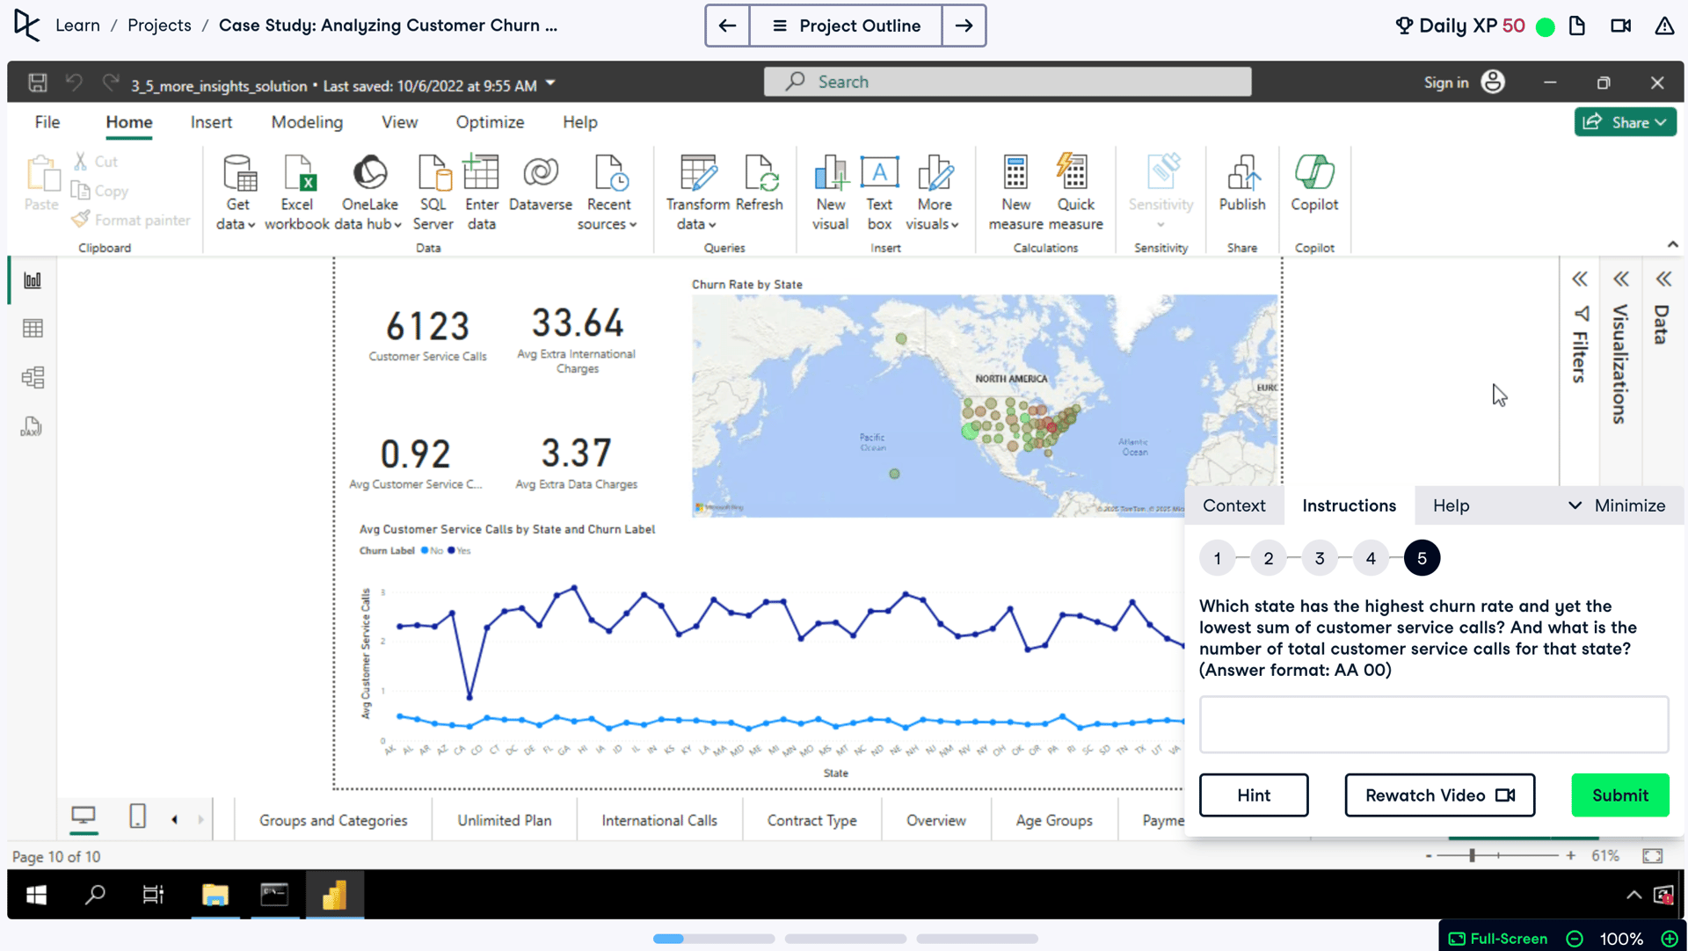This screenshot has height=951, width=1688.
Task: Switch to mobile layout view
Action: click(137, 817)
